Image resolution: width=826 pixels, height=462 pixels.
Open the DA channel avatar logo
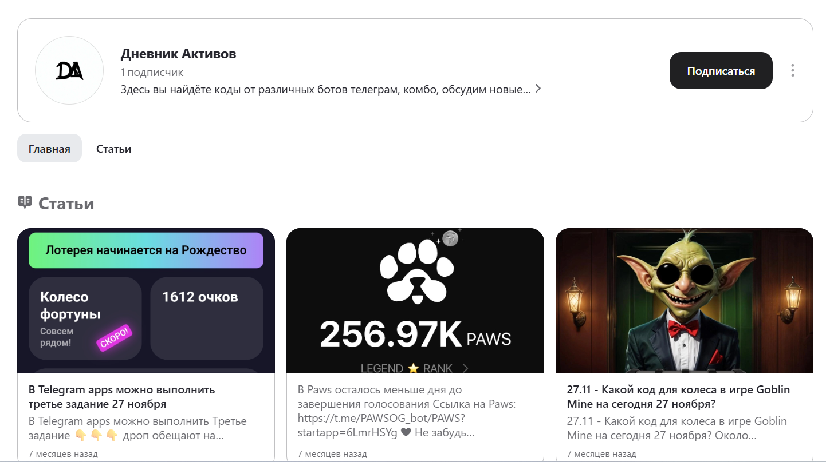pos(69,70)
